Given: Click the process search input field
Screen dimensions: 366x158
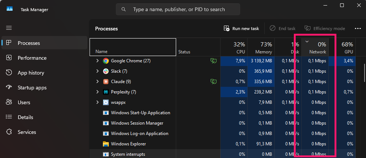Looking at the screenshot, I should [178, 9].
